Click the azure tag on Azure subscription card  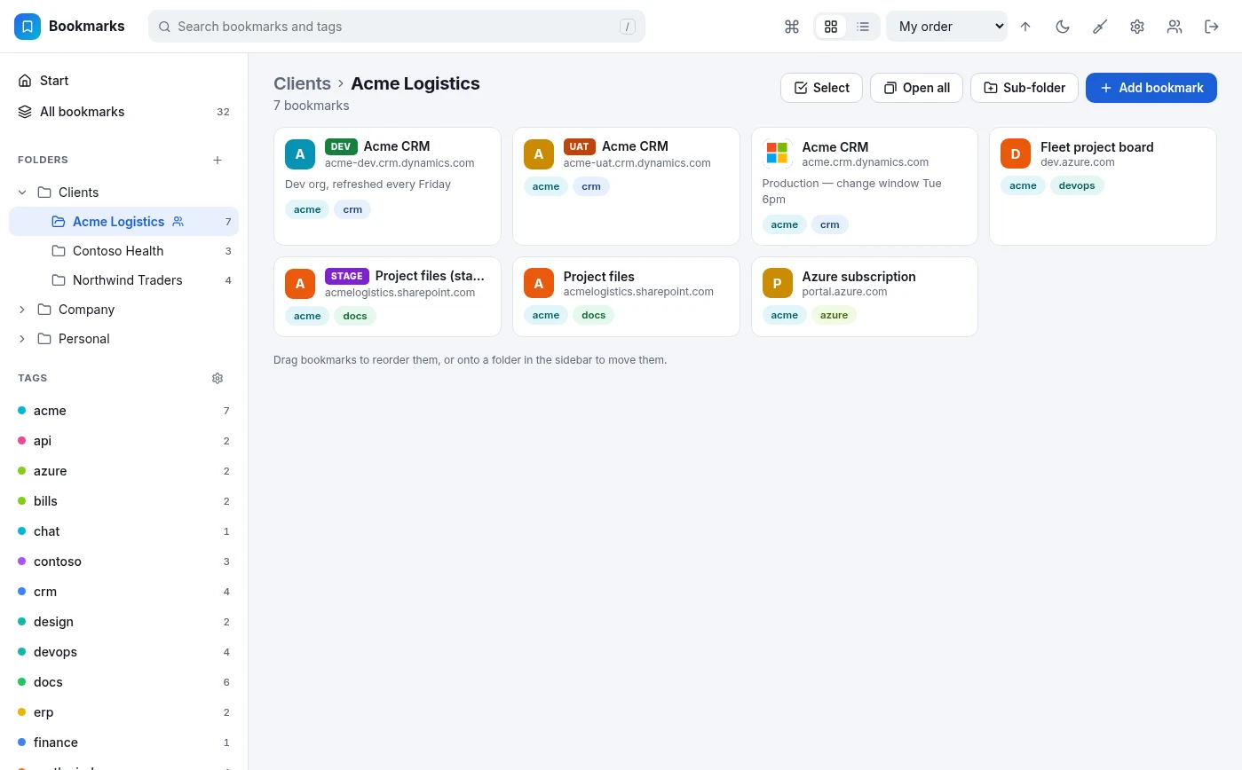pyautogui.click(x=834, y=315)
